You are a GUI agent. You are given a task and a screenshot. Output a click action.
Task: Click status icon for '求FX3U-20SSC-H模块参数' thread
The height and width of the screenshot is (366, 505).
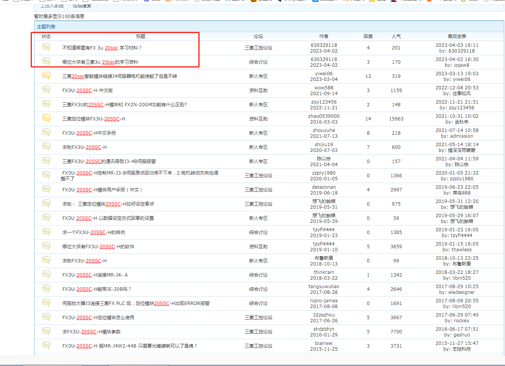46,331
